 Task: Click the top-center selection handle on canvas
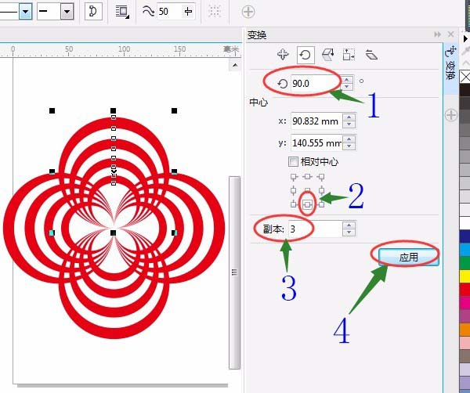(113, 111)
